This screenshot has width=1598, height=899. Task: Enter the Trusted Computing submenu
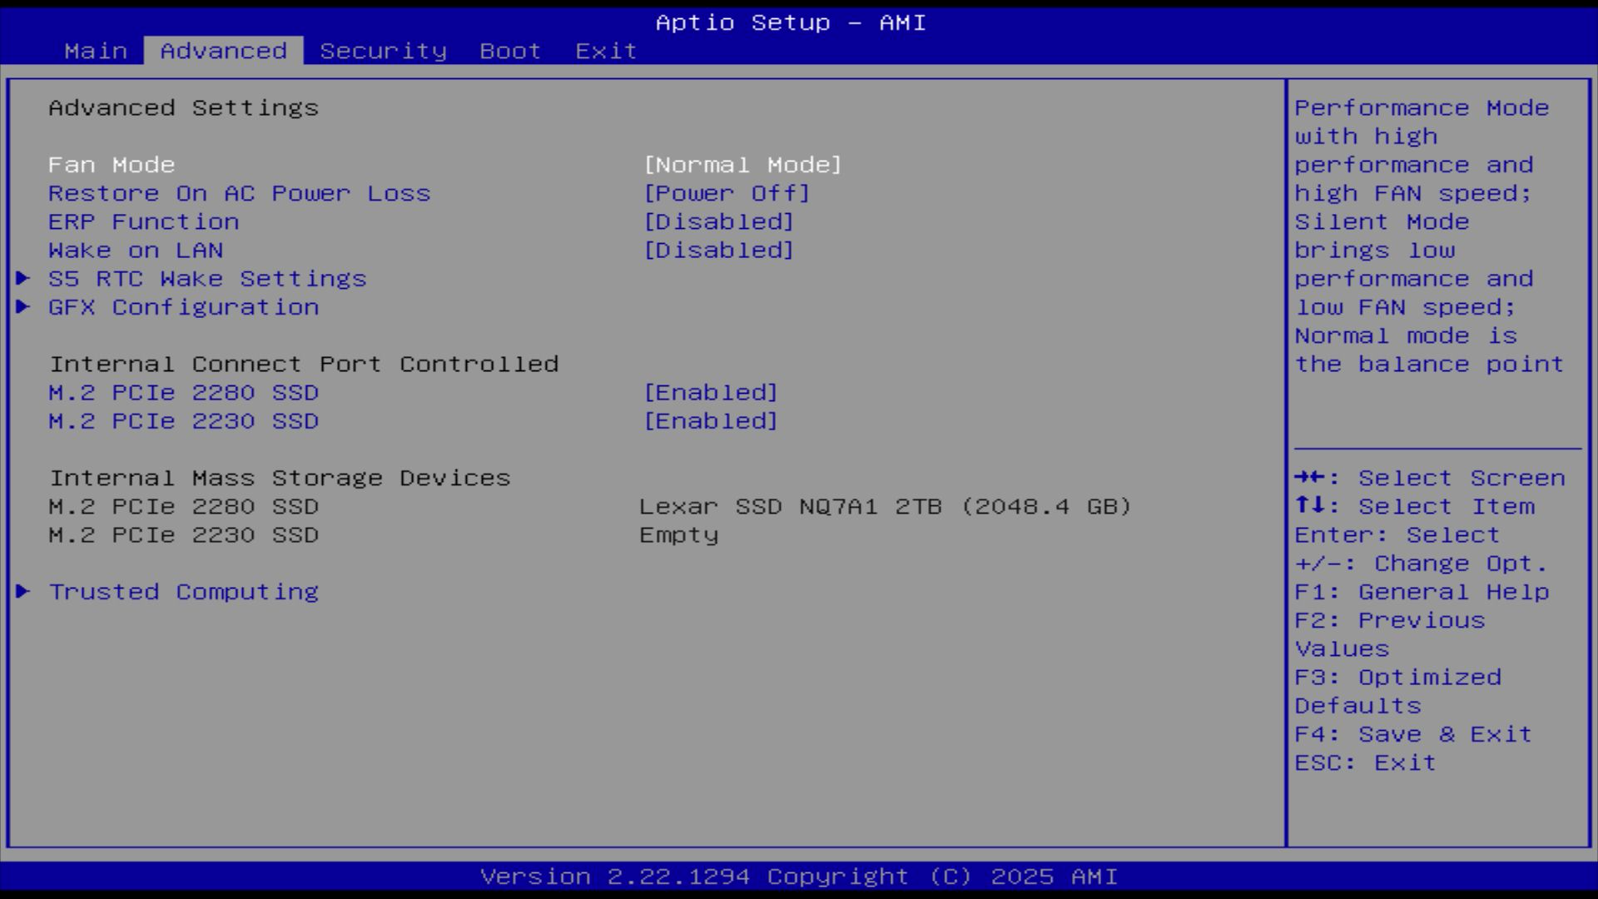click(x=183, y=591)
